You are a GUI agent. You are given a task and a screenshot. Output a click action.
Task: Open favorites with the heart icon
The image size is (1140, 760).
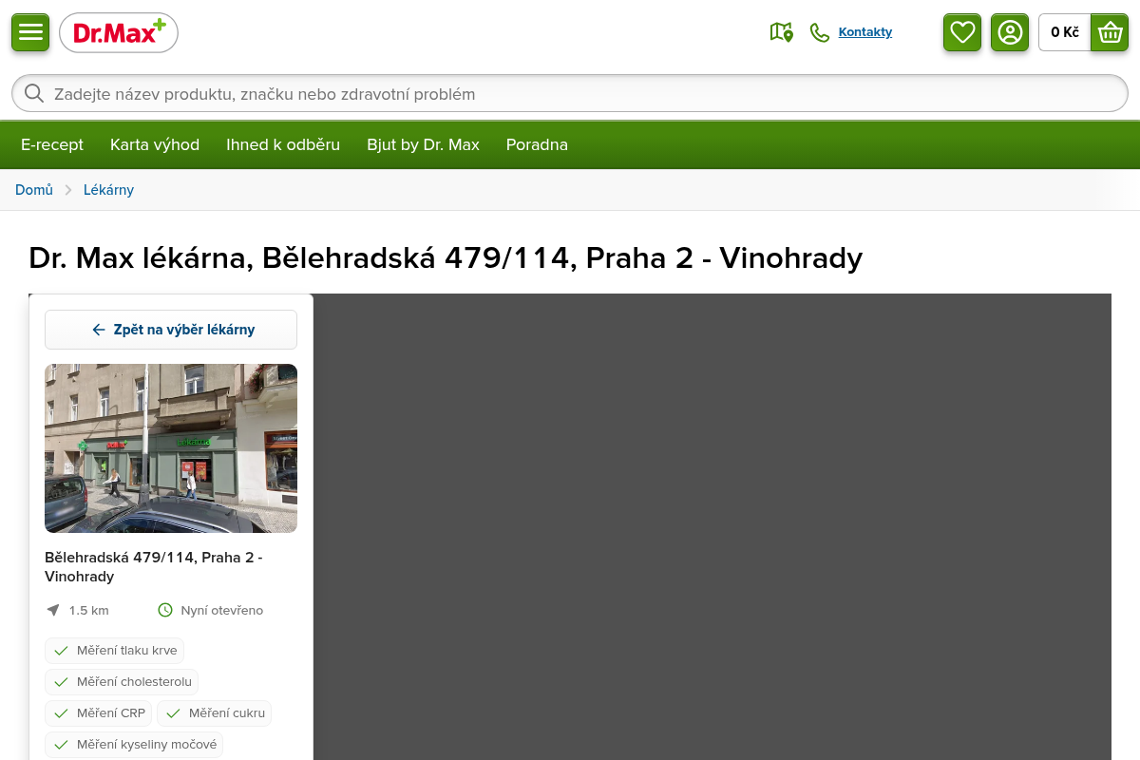pyautogui.click(x=962, y=32)
